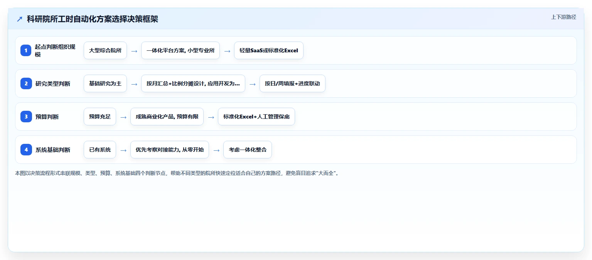Click the arrow after 预算充足
The height and width of the screenshot is (260, 592).
pyautogui.click(x=123, y=117)
